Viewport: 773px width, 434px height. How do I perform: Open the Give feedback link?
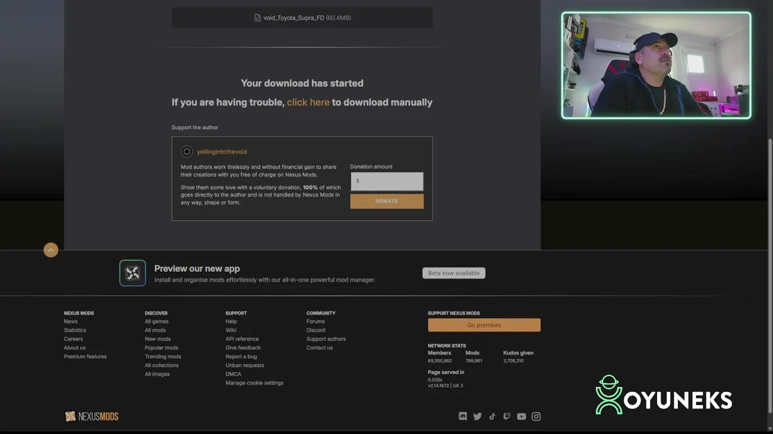tap(243, 348)
